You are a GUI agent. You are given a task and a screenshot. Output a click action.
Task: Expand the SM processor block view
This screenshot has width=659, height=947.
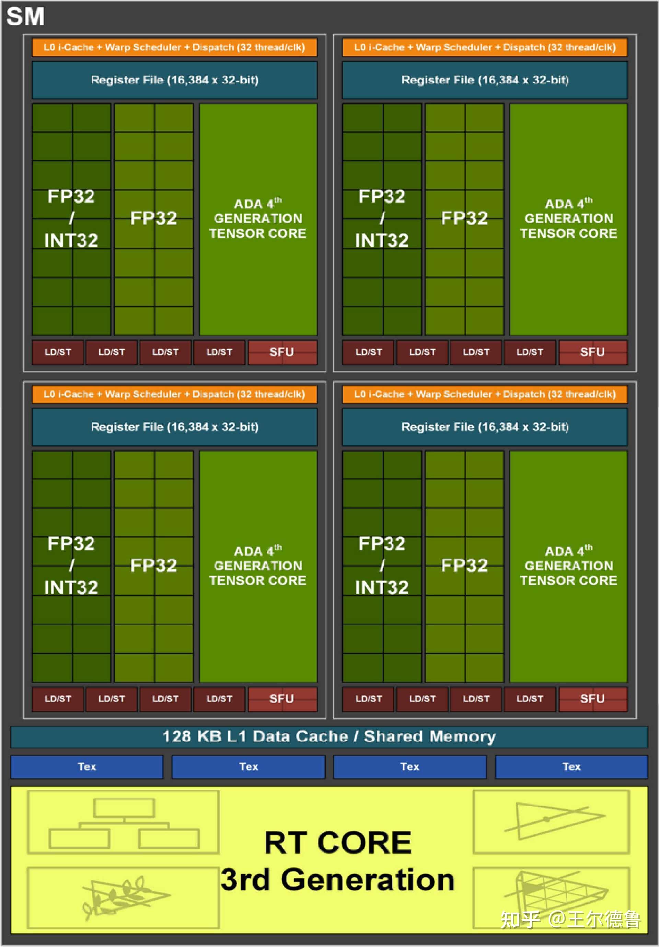pos(20,14)
